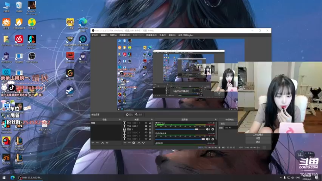Toggle visibility of the 文本 (GDI+) 2 source

point(146,139)
